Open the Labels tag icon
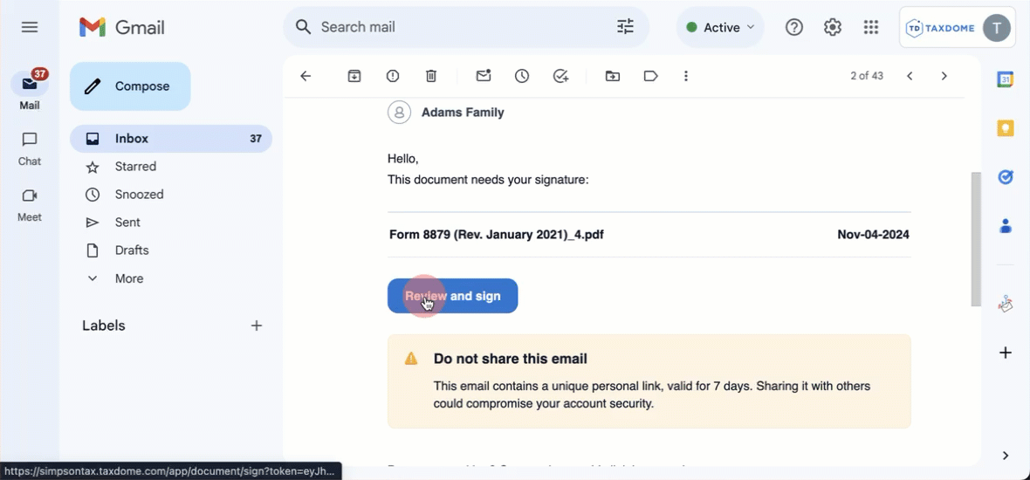The image size is (1030, 480). coord(650,76)
